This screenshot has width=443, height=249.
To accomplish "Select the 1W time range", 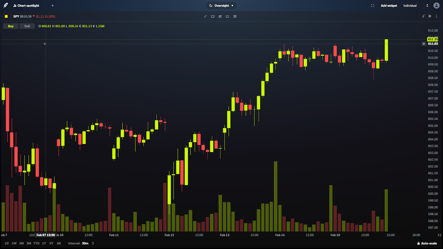I will (x=14, y=243).
